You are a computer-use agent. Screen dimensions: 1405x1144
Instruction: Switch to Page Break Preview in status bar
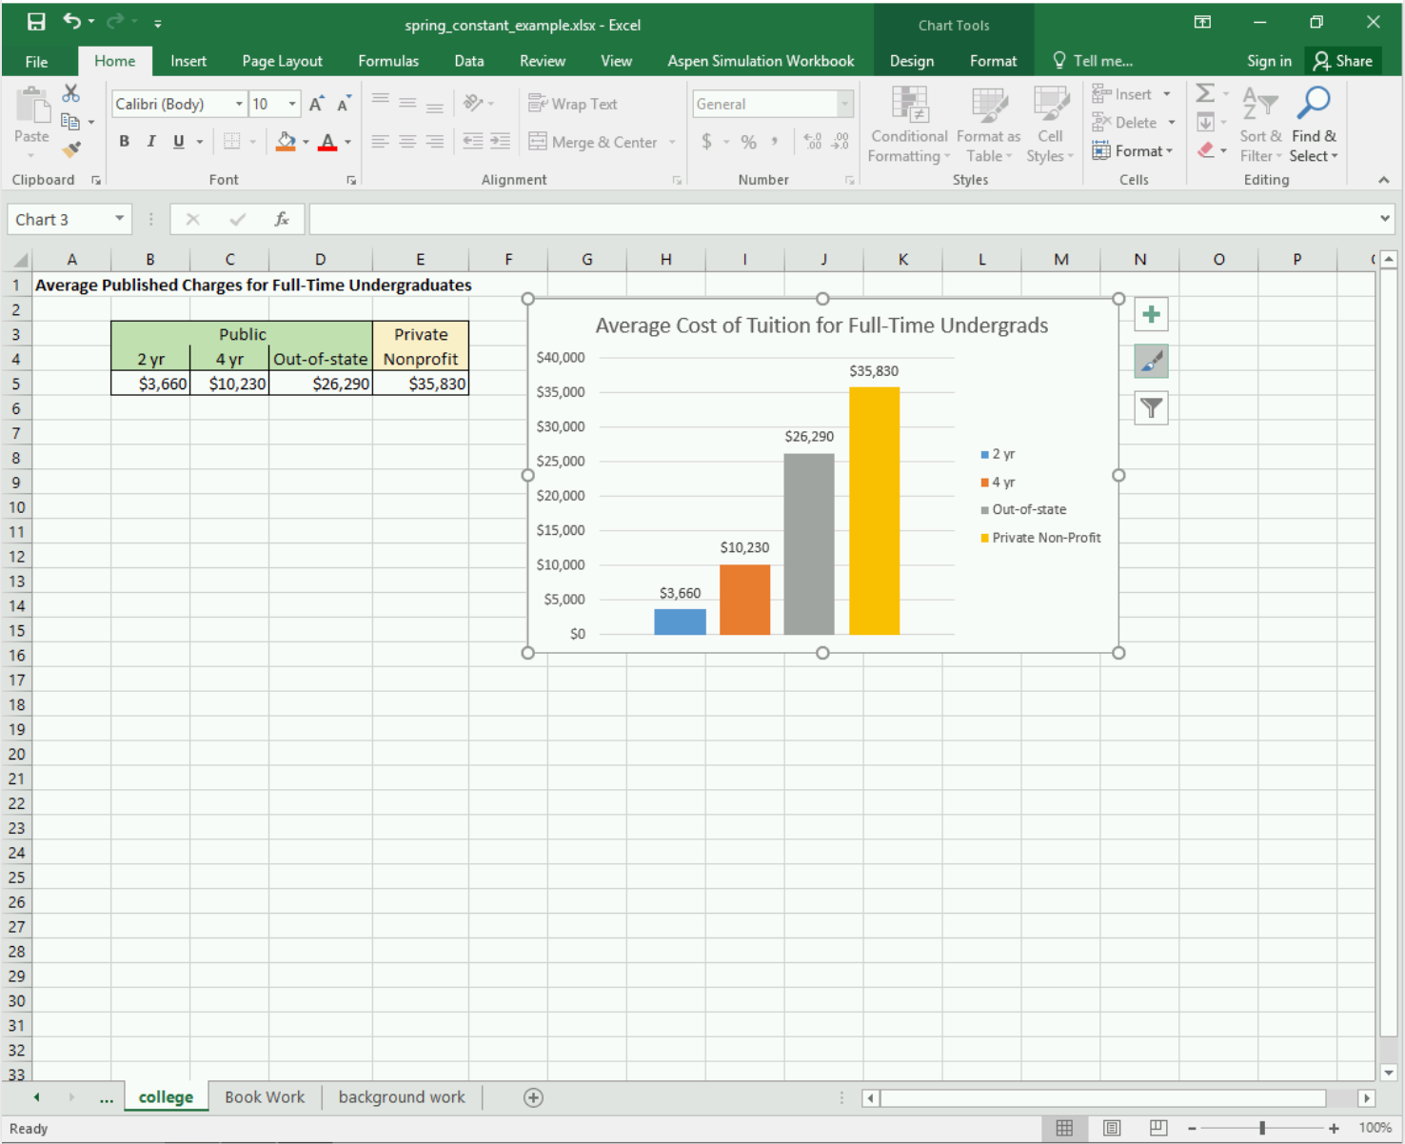point(1158,1128)
